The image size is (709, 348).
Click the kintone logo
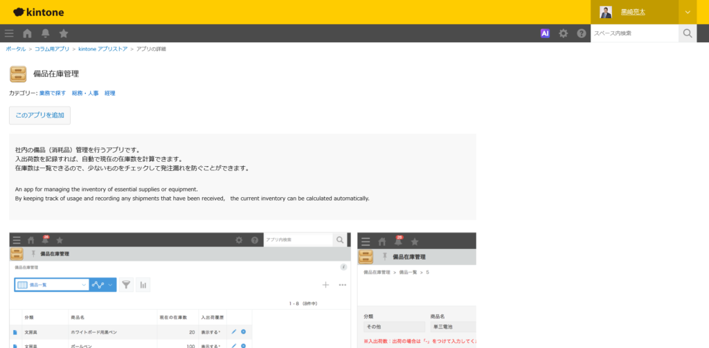tap(39, 12)
